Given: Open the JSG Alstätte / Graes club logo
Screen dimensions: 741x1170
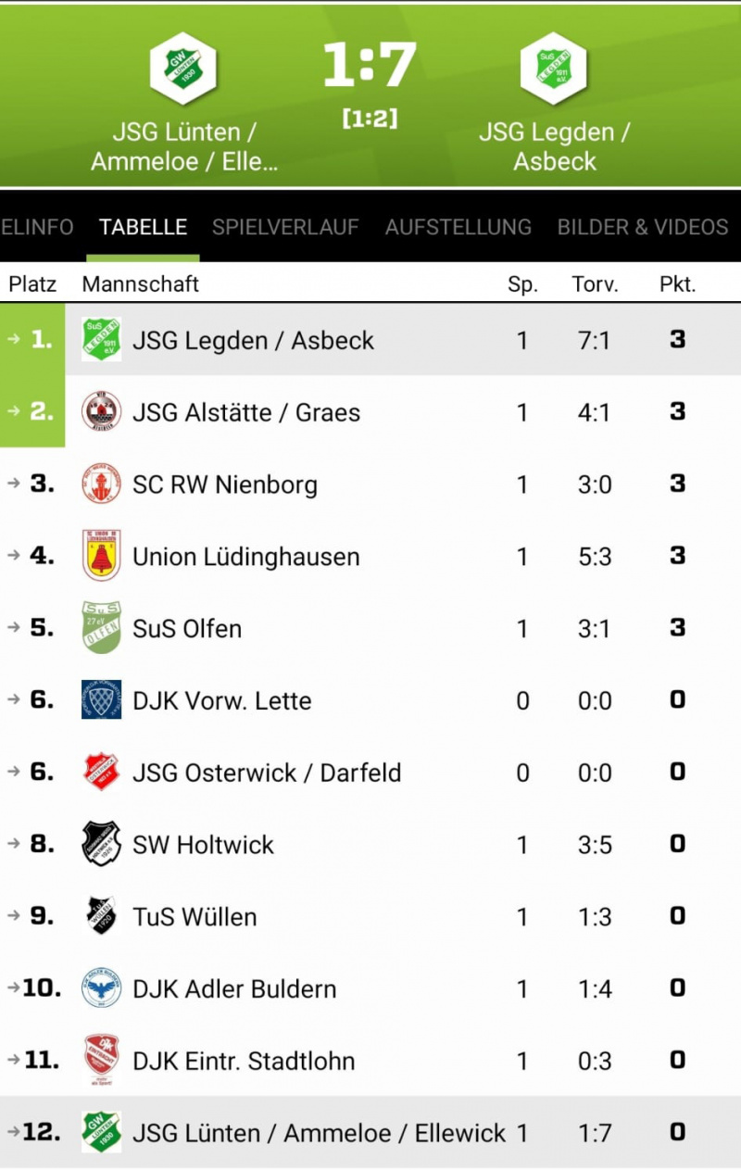Looking at the screenshot, I should click(101, 411).
